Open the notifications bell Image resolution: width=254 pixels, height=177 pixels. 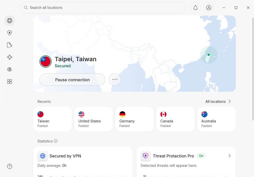coord(195,8)
